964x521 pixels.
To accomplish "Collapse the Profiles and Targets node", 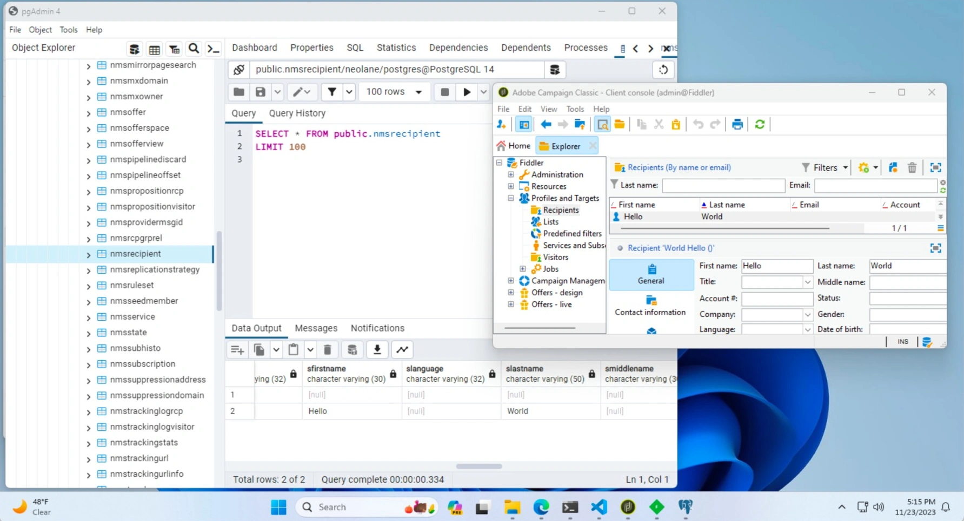I will click(511, 198).
